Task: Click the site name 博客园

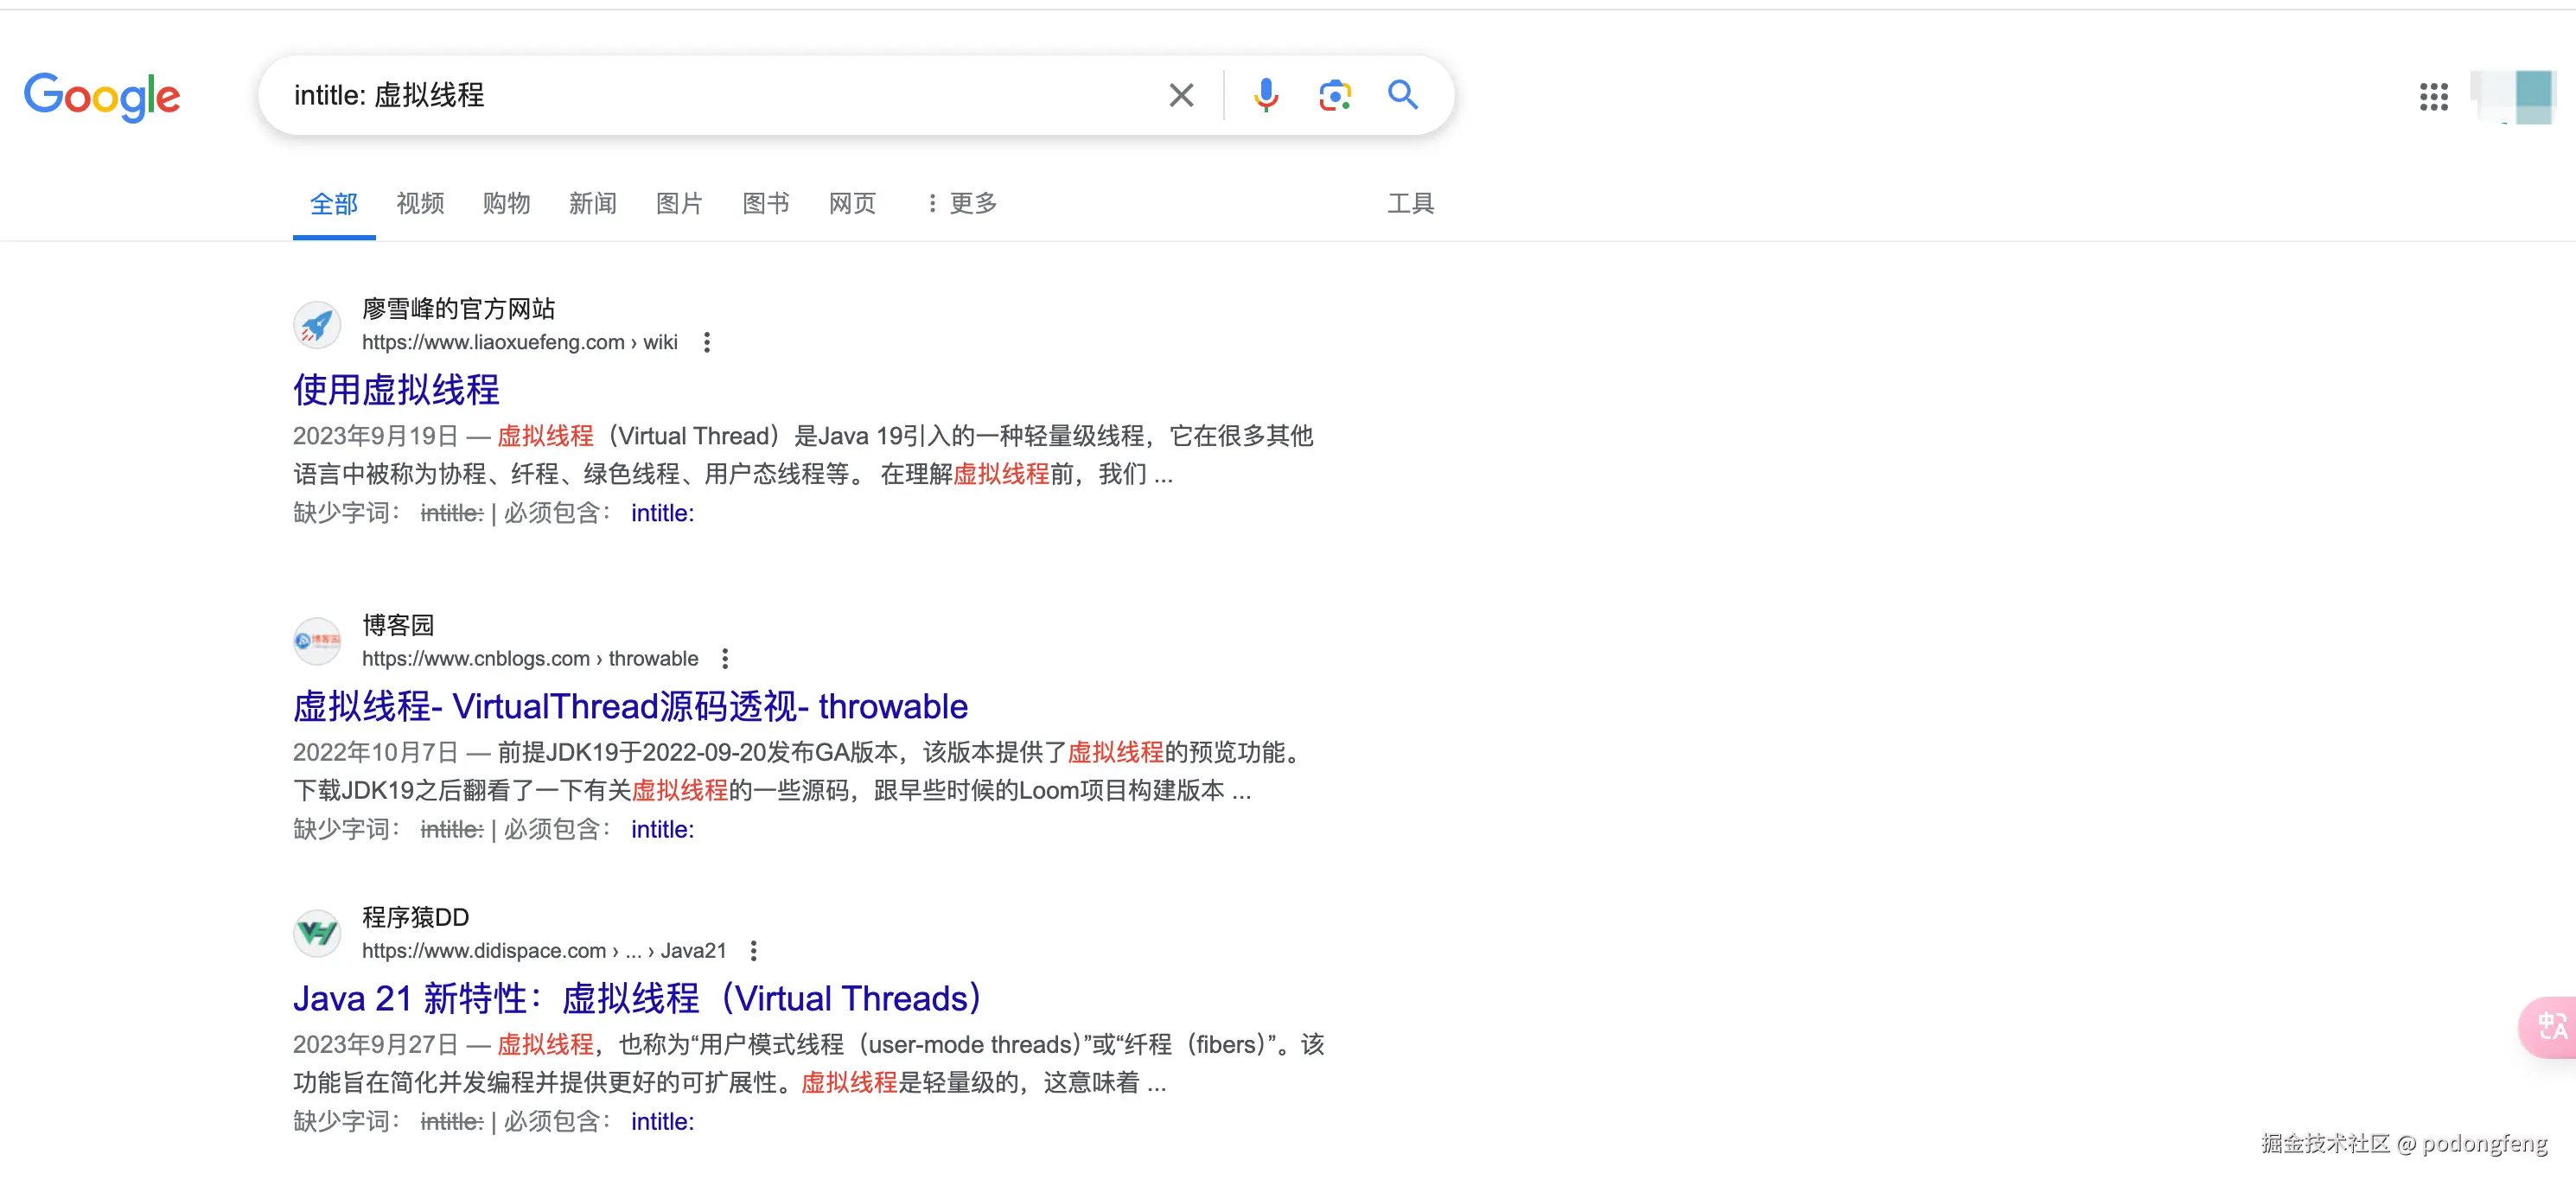Action: (x=398, y=625)
